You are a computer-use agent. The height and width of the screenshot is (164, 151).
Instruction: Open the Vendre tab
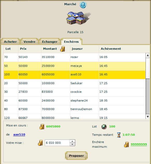tap(29, 42)
